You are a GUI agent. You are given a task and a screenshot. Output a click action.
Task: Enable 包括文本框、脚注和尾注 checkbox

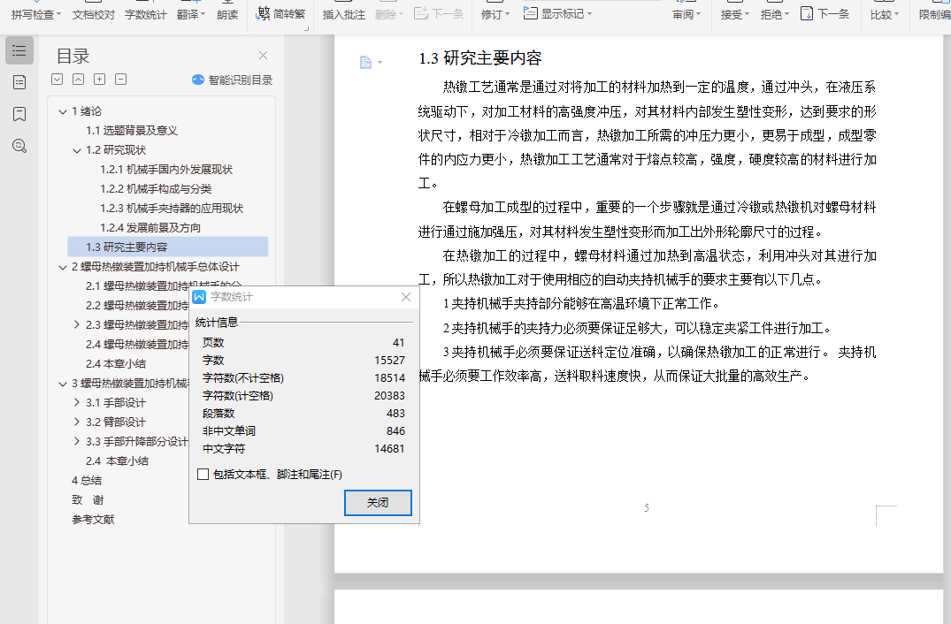click(x=203, y=475)
